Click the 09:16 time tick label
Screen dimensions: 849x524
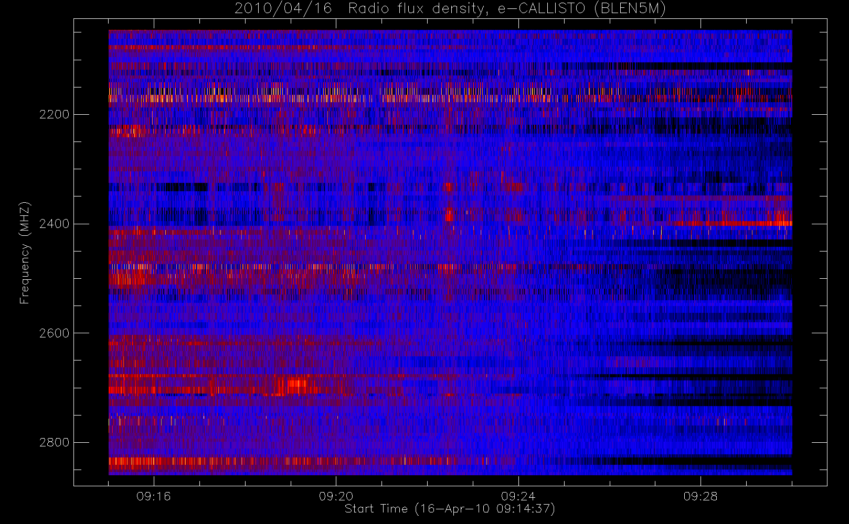154,496
